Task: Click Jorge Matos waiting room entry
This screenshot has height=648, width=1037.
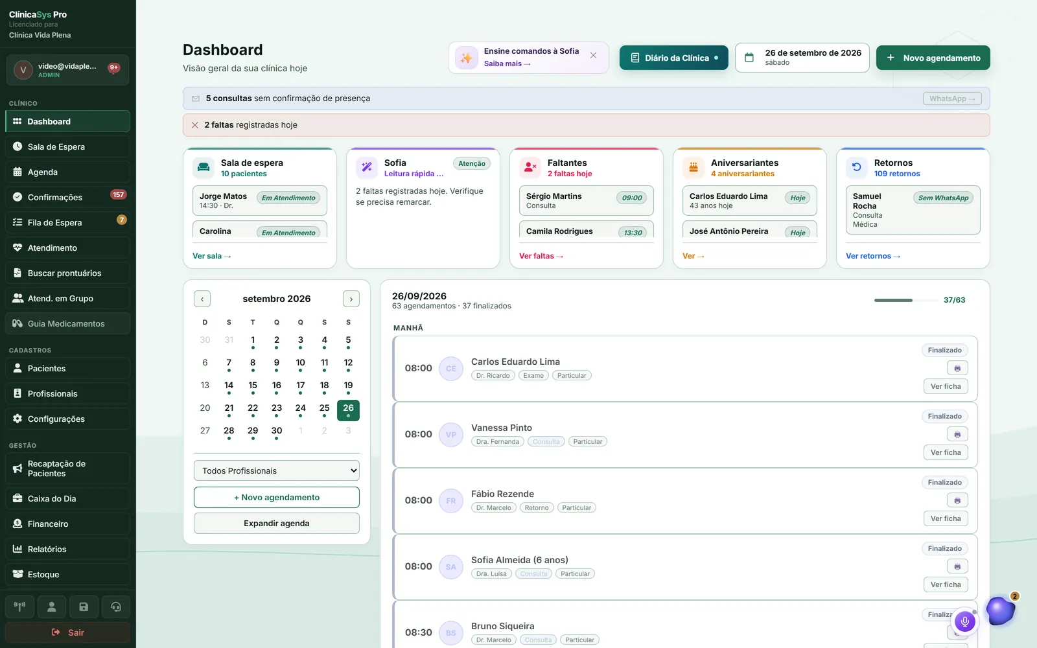Action: click(260, 201)
